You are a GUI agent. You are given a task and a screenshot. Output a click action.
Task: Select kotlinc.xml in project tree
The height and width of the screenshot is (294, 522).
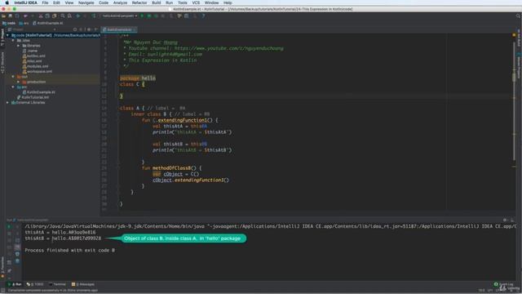pyautogui.click(x=34, y=56)
